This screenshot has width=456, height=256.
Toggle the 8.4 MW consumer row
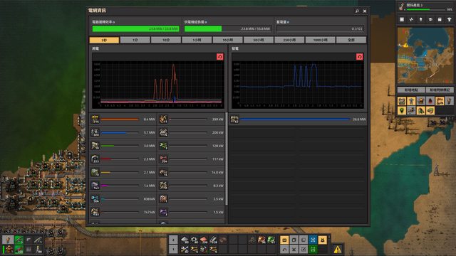tap(123, 119)
